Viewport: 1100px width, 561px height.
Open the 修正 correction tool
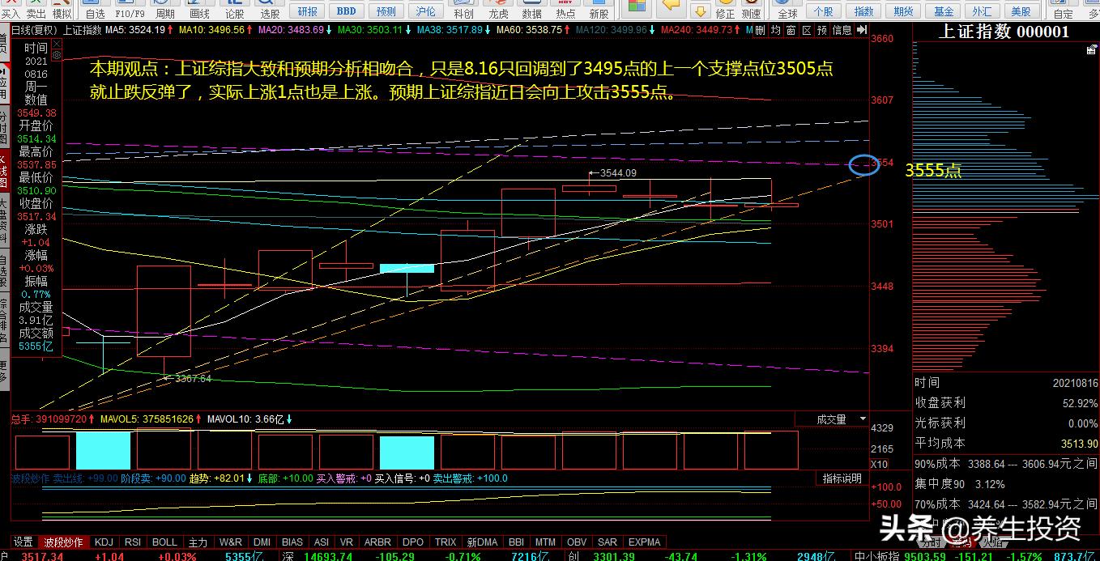coord(725,10)
